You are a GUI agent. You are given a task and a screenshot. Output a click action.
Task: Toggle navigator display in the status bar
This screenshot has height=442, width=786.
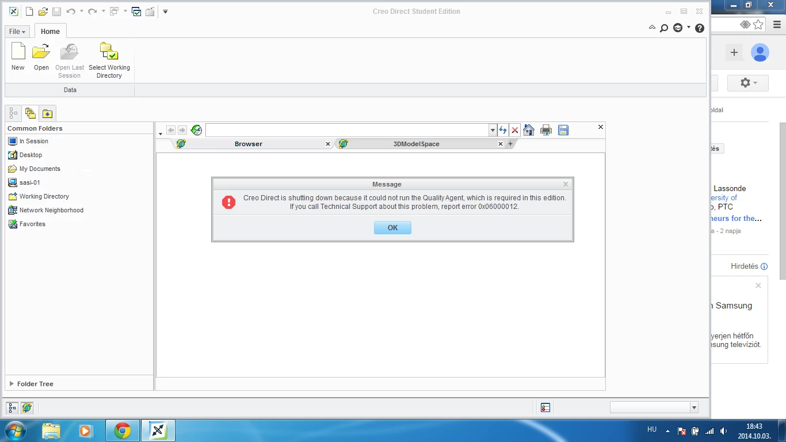[x=12, y=408]
